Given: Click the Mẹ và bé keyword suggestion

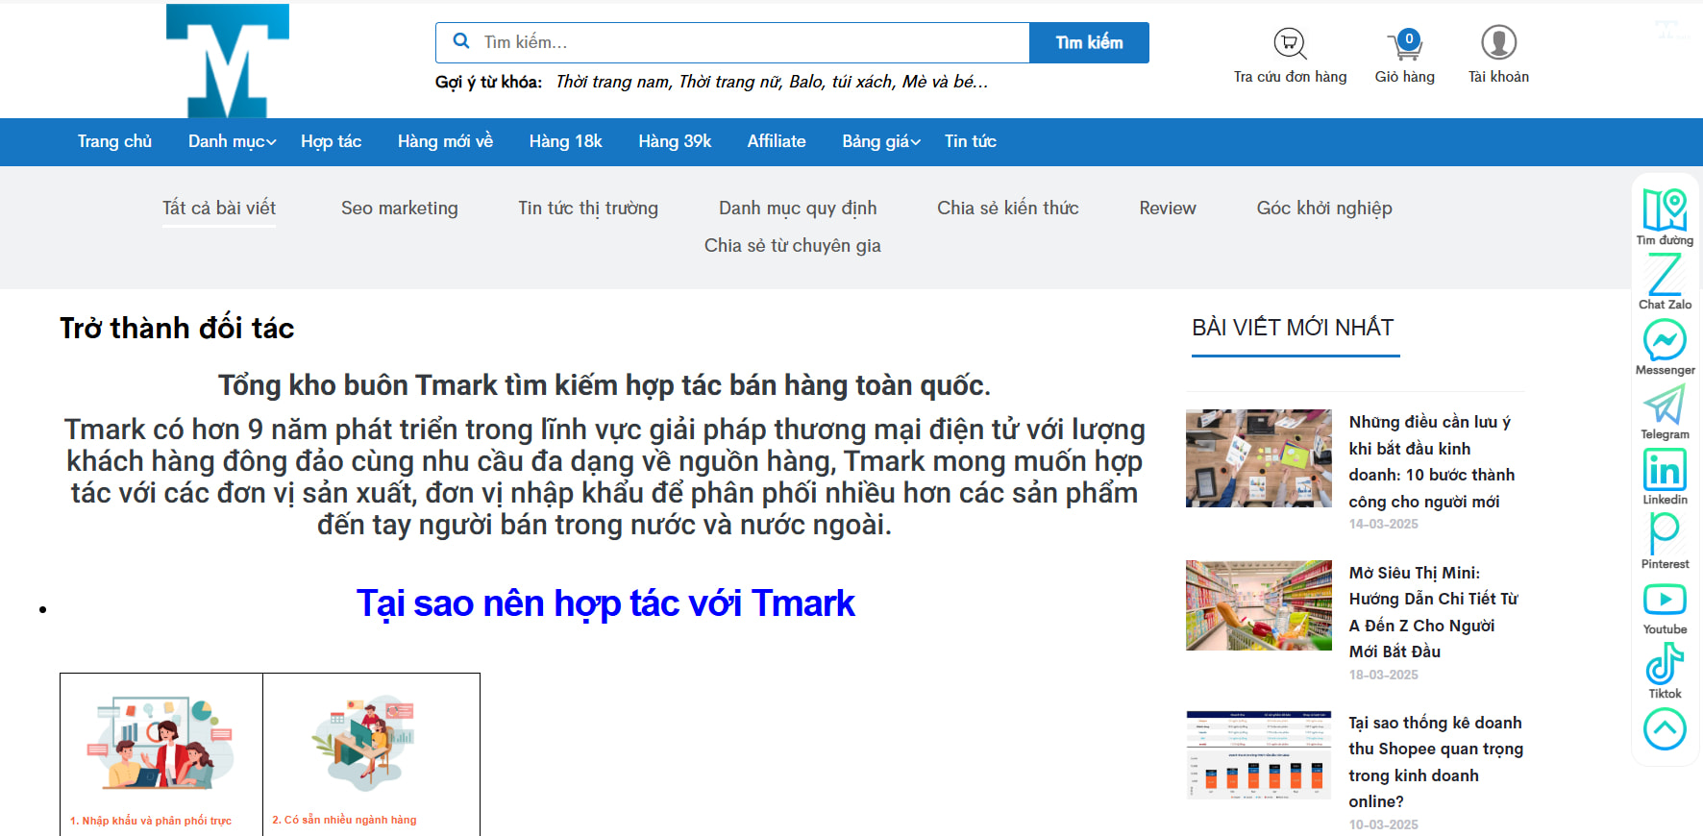Looking at the screenshot, I should click(945, 82).
